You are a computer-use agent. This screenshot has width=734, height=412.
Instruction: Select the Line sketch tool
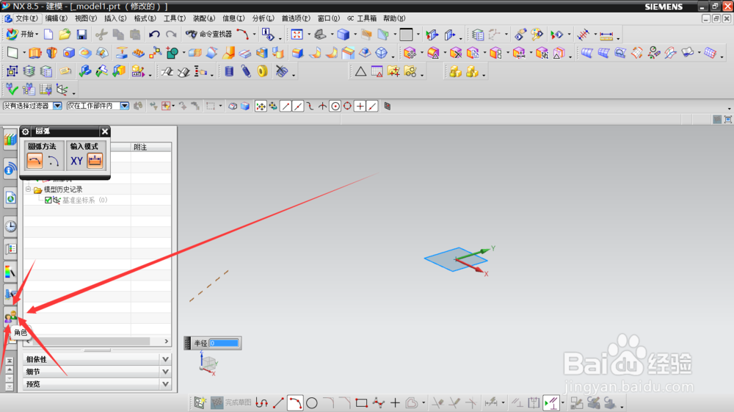278,402
